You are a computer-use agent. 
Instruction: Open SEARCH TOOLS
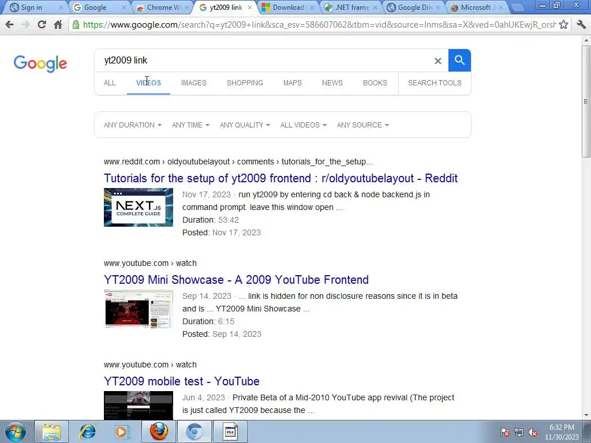(435, 83)
